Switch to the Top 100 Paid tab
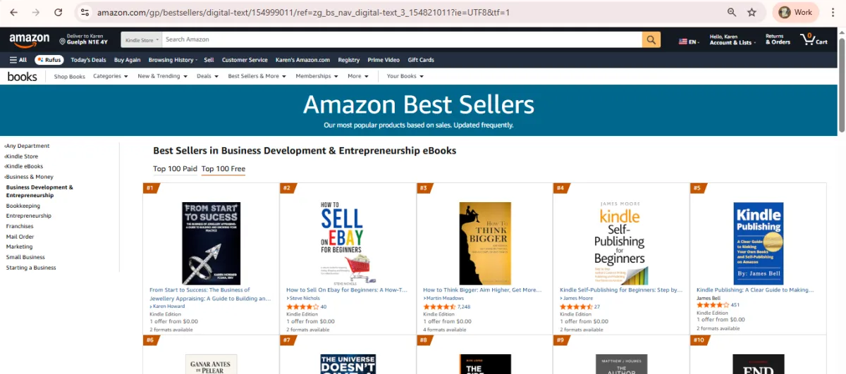The width and height of the screenshot is (846, 374). (175, 169)
